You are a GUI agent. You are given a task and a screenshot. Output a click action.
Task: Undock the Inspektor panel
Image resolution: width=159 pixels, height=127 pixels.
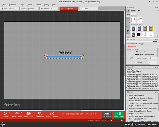pyautogui.click(x=156, y=40)
